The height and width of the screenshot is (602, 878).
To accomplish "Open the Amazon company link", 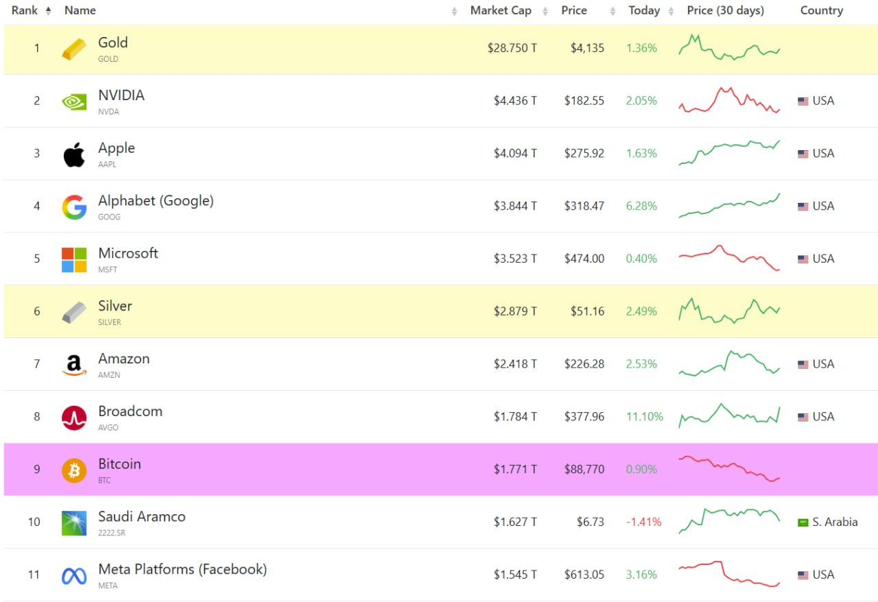I will pyautogui.click(x=123, y=359).
